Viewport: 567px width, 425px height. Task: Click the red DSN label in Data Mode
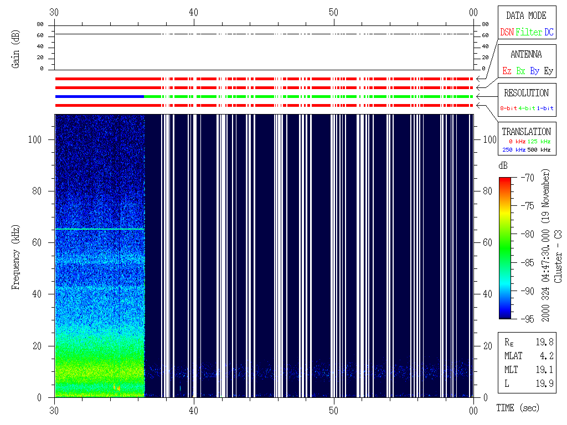507,33
